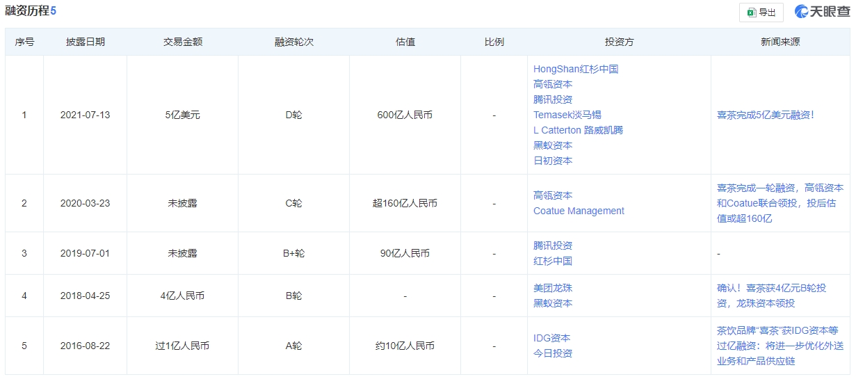The width and height of the screenshot is (856, 379).
Task: Select the date cell 2020-03-23
Action: (x=85, y=203)
